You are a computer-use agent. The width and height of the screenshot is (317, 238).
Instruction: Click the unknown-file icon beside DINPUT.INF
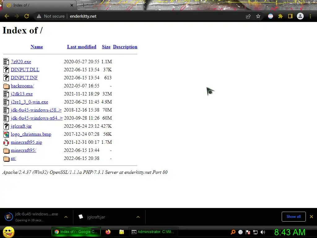[6, 78]
